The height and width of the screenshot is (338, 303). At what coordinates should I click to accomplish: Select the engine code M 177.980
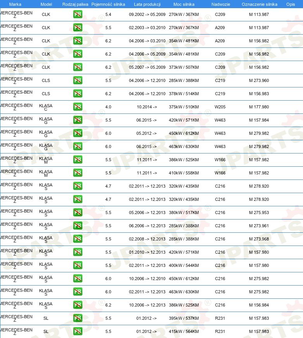[x=259, y=107]
